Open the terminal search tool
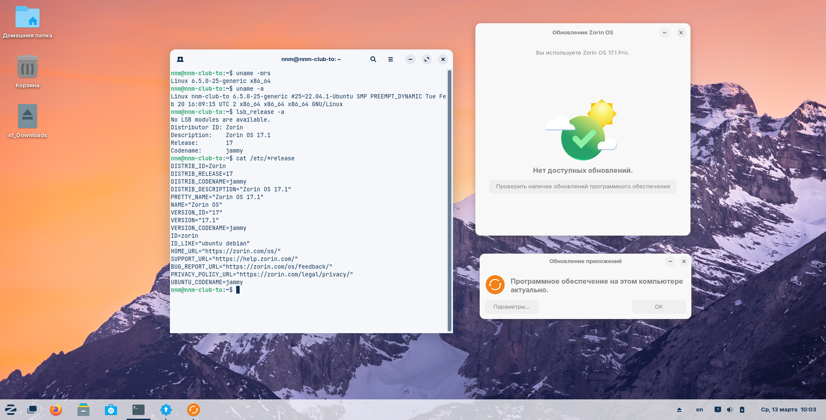The image size is (826, 420). tap(373, 59)
